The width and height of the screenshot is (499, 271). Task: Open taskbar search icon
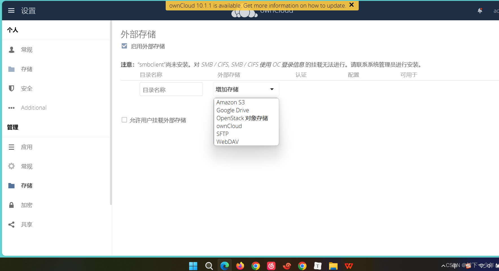209,266
